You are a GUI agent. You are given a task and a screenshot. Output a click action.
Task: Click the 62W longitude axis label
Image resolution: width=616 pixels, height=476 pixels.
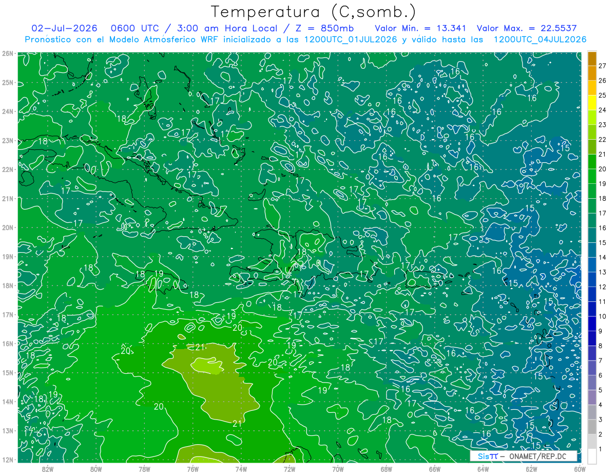532,468
